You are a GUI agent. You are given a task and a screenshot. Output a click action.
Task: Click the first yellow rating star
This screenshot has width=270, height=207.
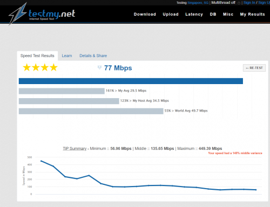tap(27, 67)
